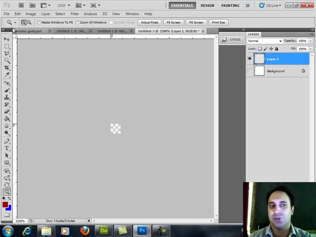Image resolution: width=316 pixels, height=237 pixels.
Task: Show more workspaces via double chevron
Action: pyautogui.click(x=248, y=5)
